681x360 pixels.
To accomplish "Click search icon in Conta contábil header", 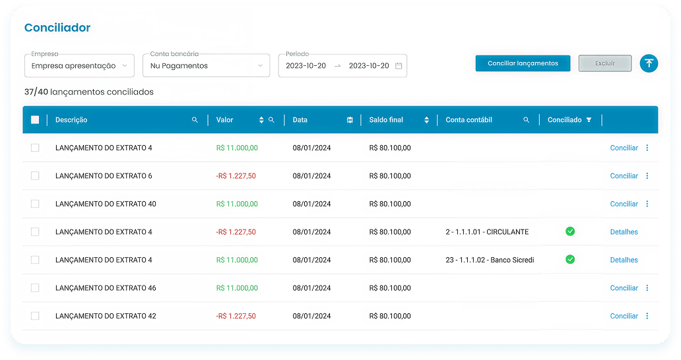I will [x=526, y=120].
